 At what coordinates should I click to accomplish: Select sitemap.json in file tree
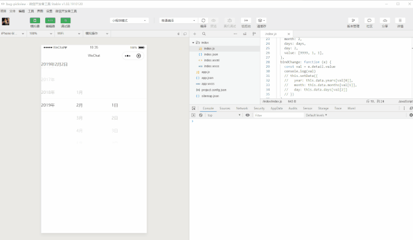[x=225, y=96]
